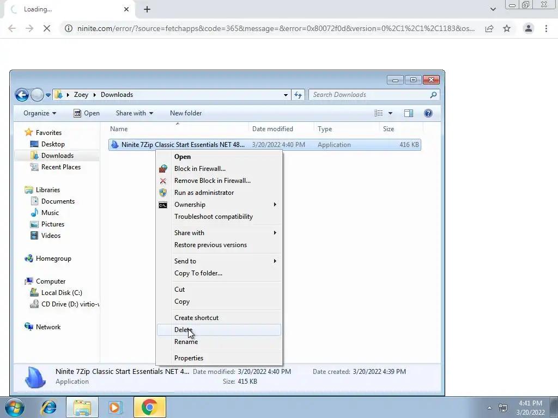Choose Delete in context menu

tap(219, 329)
